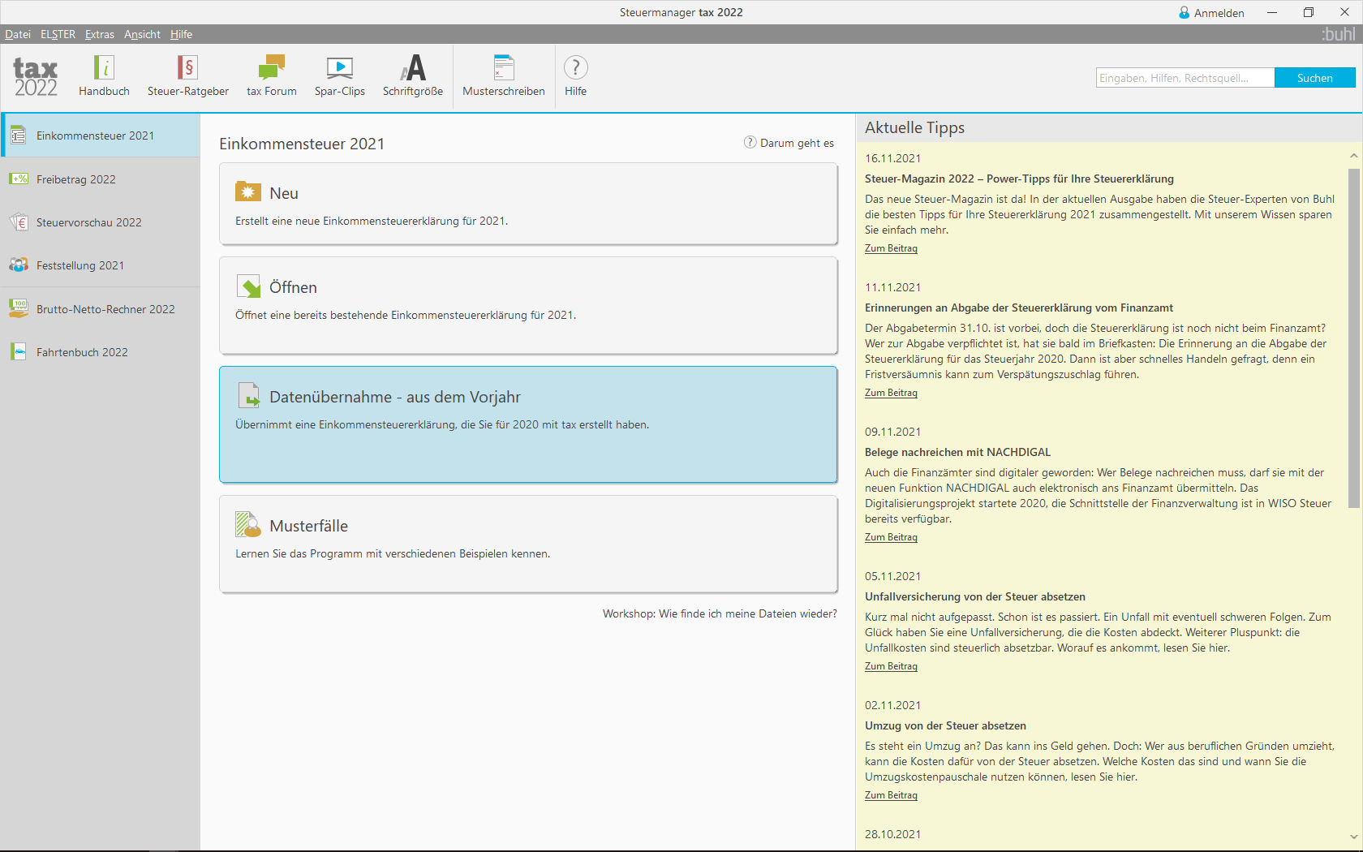1363x852 pixels.
Task: Click the Datenübernahme document icon
Action: (248, 395)
